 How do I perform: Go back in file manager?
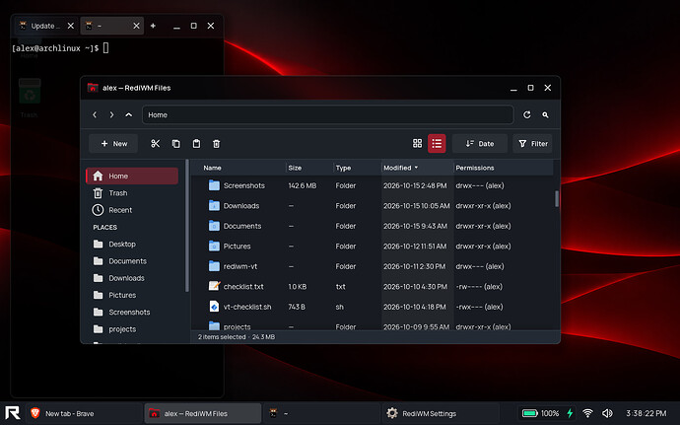pos(95,115)
